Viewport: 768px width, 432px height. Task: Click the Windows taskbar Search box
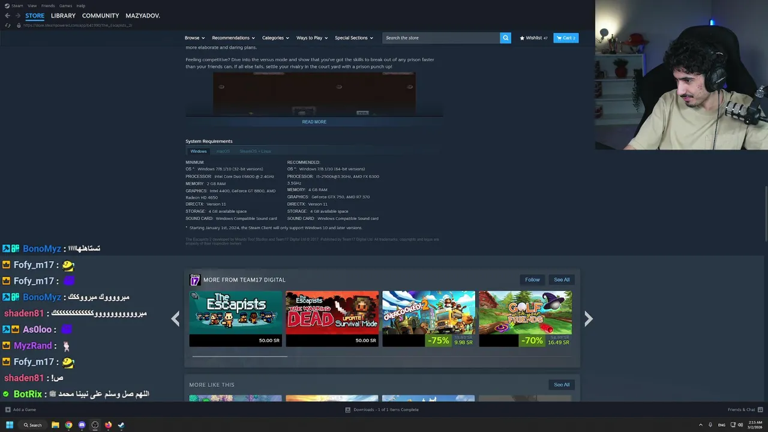[x=32, y=425]
